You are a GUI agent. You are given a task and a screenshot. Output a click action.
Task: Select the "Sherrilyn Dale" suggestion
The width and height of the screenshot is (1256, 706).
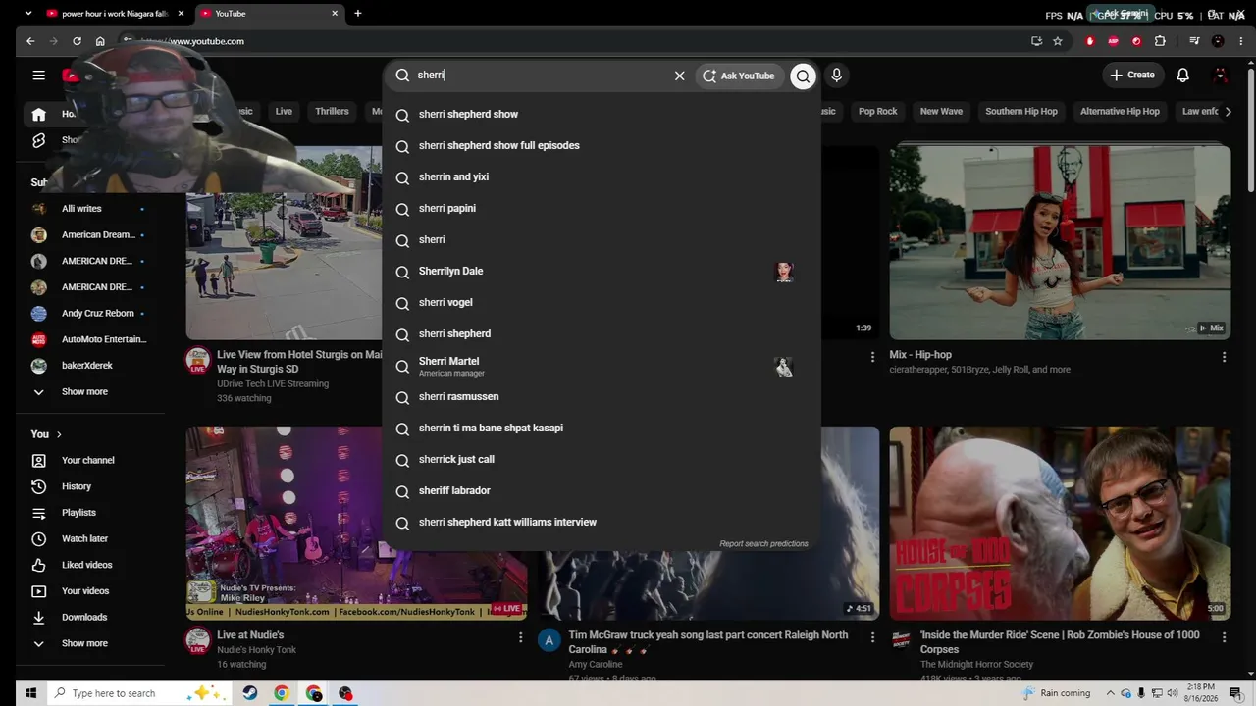tap(602, 272)
